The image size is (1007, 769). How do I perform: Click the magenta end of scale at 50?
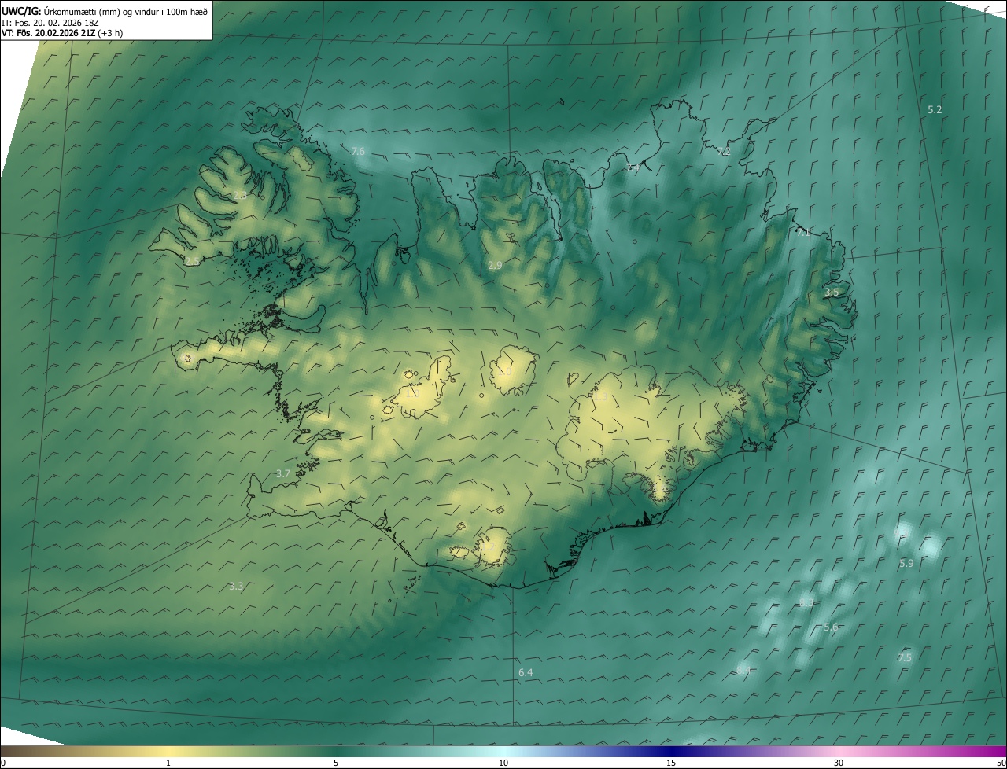[1001, 752]
